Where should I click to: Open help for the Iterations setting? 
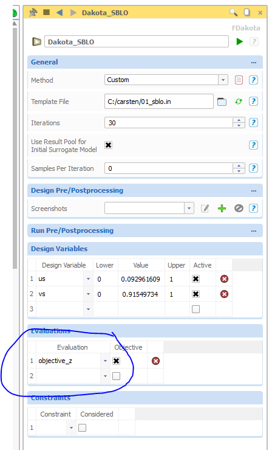253,123
